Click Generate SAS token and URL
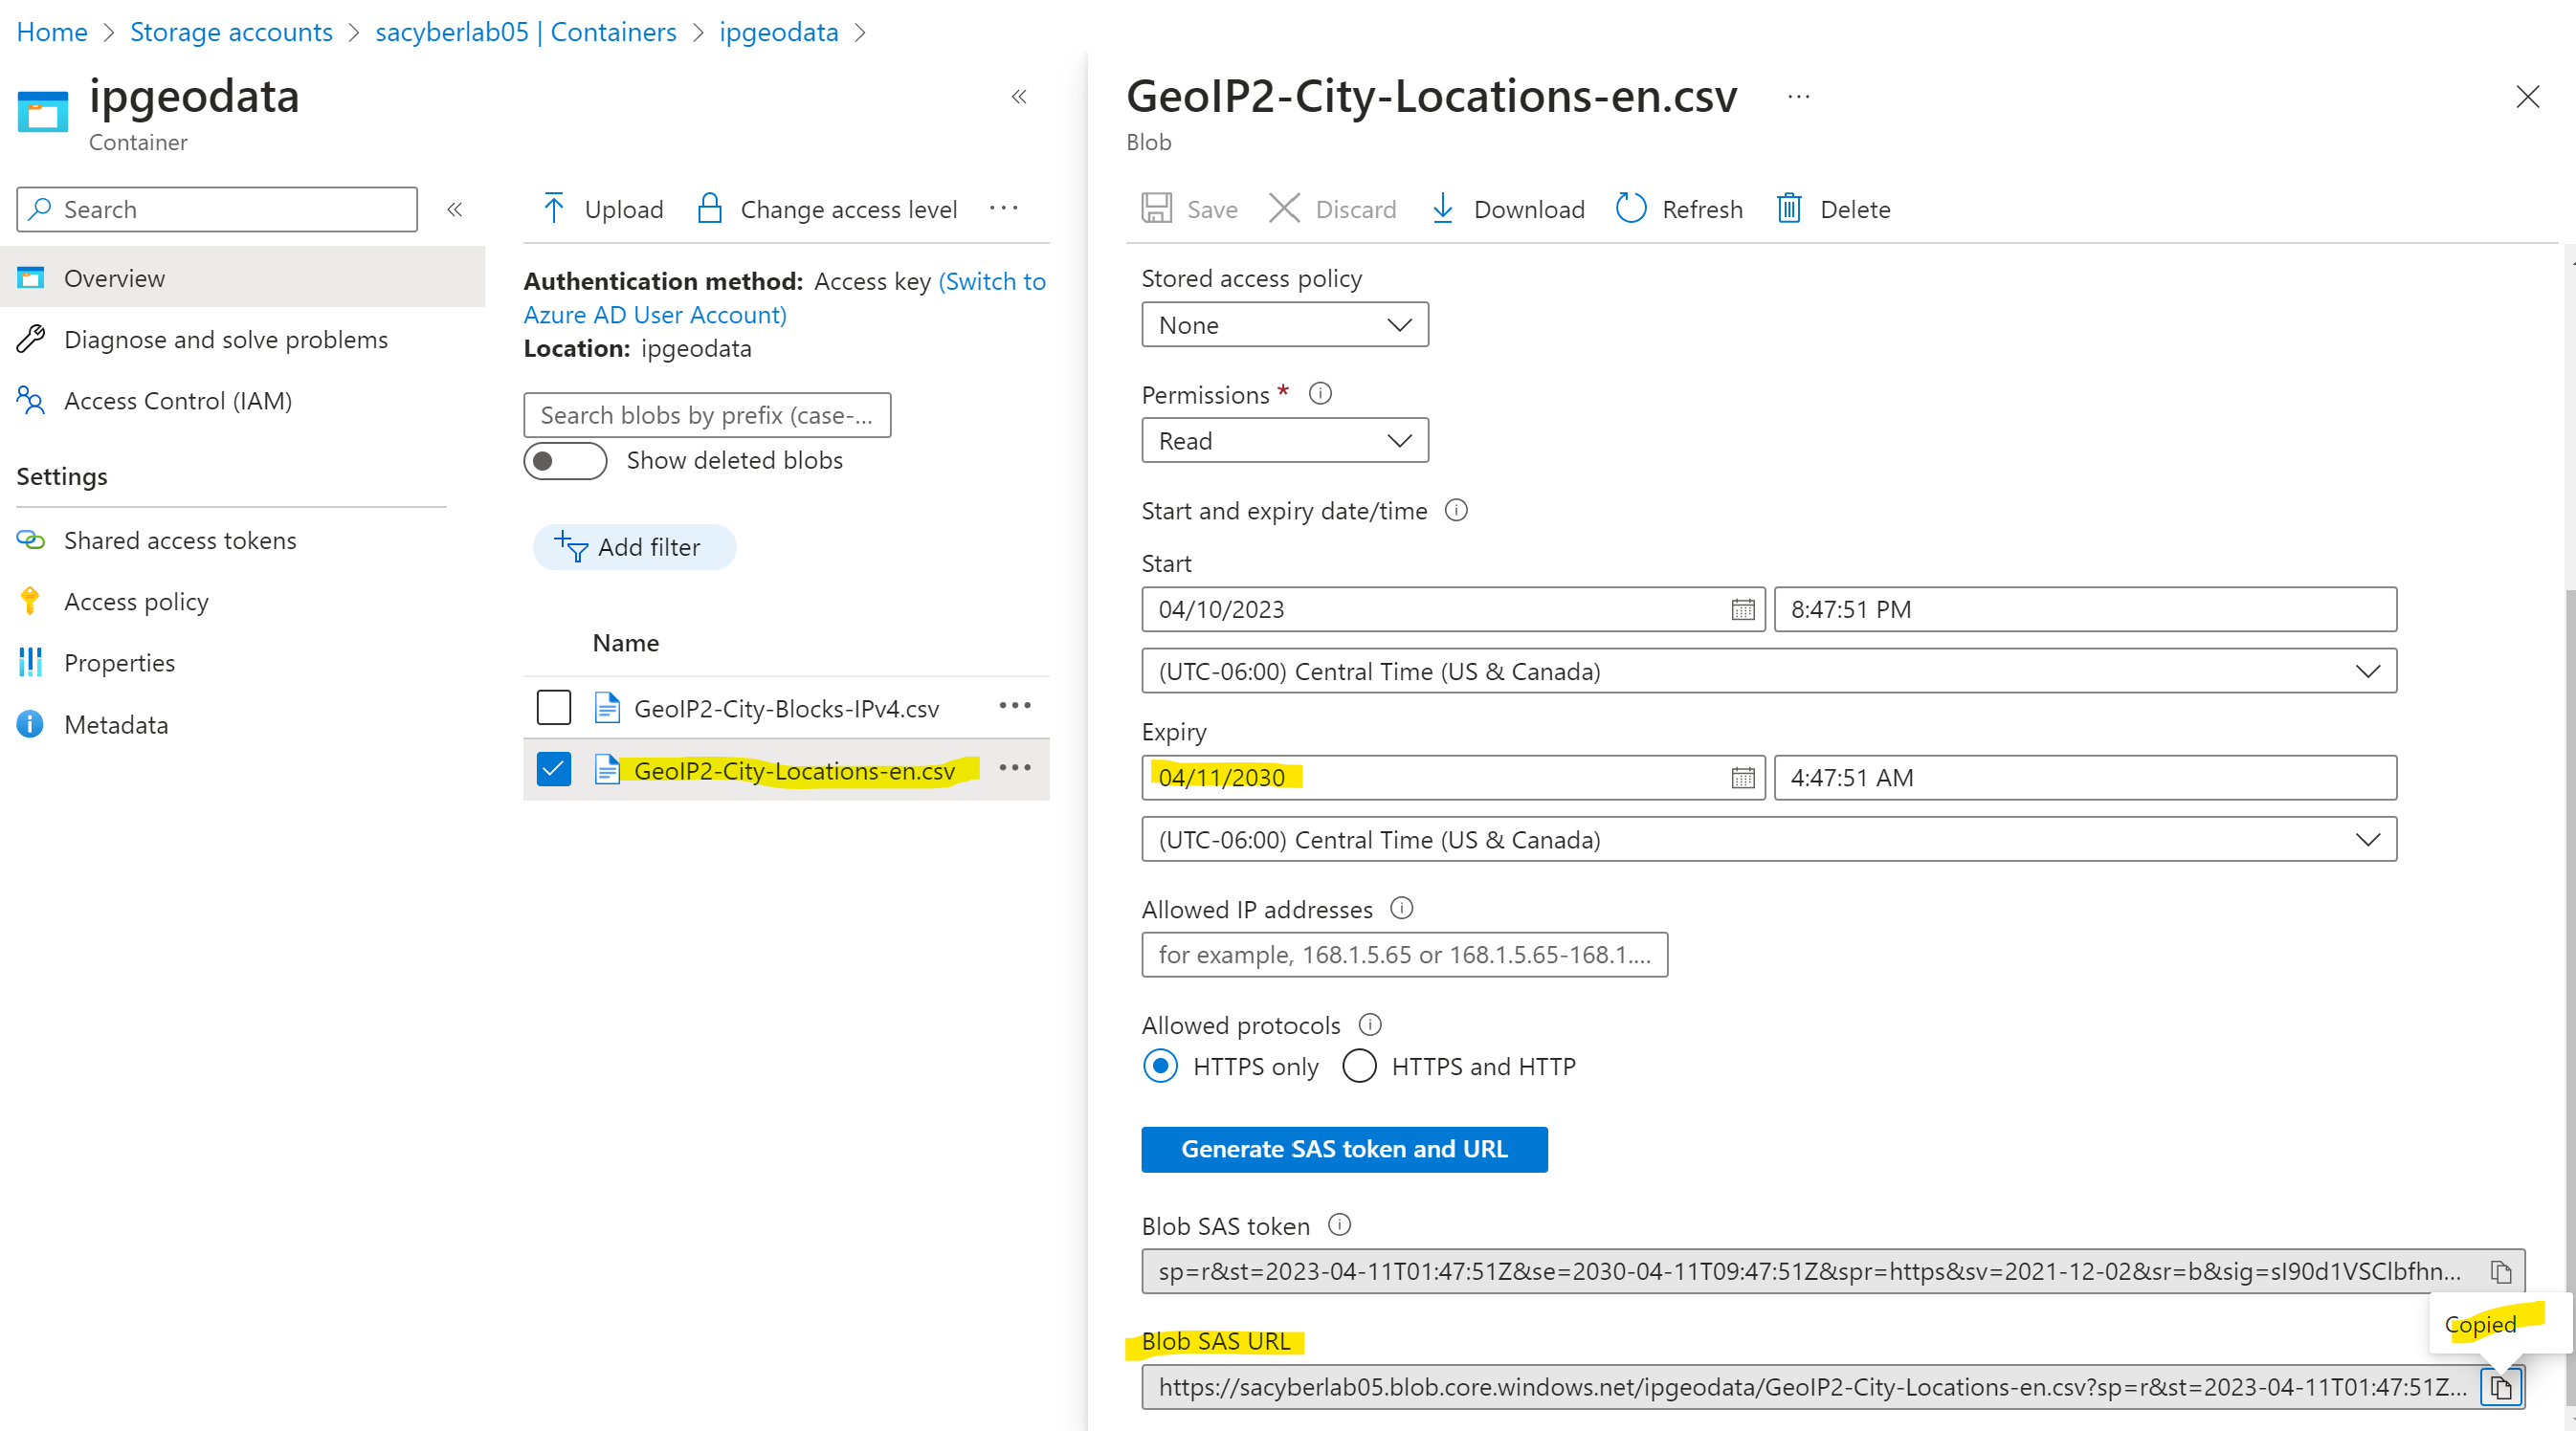This screenshot has width=2576, height=1431. tap(1343, 1149)
